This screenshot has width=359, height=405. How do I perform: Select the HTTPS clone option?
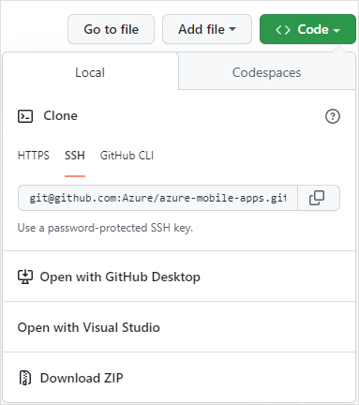[34, 156]
